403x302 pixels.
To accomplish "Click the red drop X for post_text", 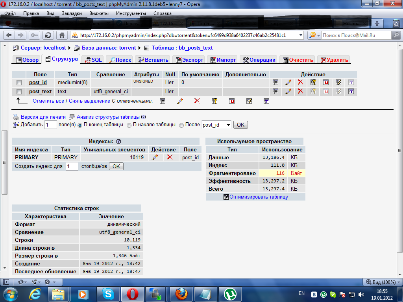I will [300, 91].
